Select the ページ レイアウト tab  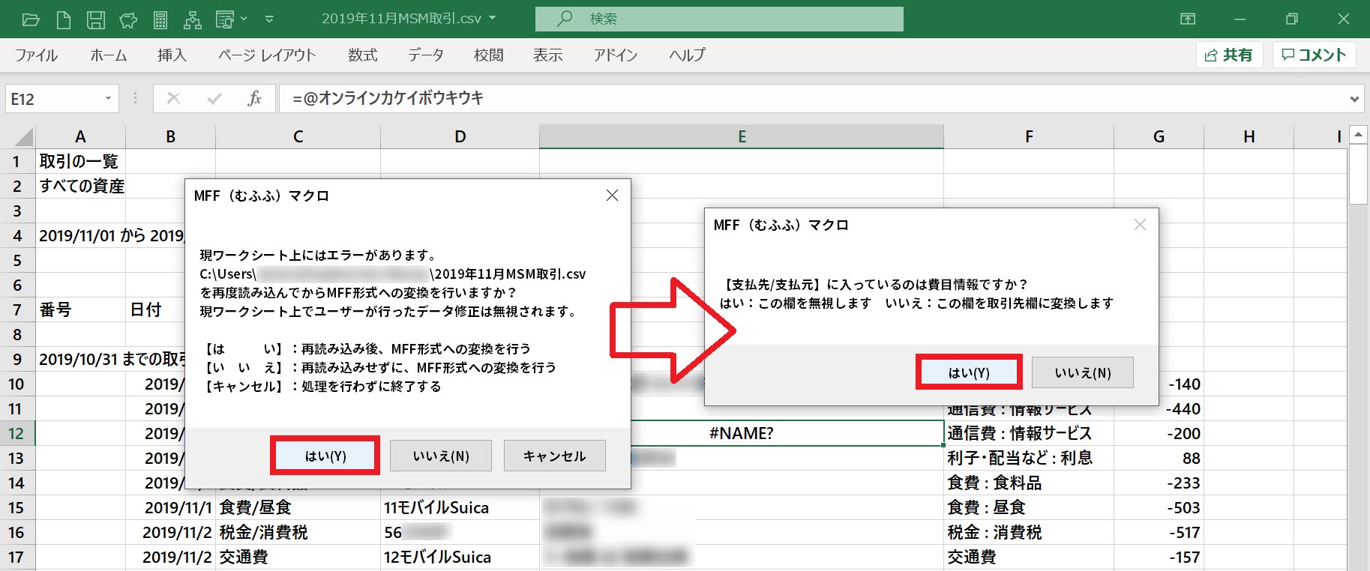pyautogui.click(x=266, y=55)
